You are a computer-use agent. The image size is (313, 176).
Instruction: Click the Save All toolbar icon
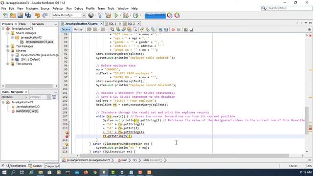click(x=28, y=15)
